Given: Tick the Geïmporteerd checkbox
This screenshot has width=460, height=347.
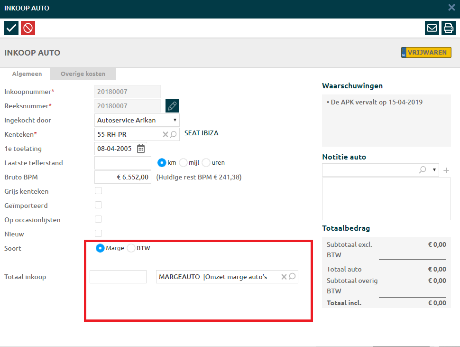Looking at the screenshot, I should [x=99, y=205].
